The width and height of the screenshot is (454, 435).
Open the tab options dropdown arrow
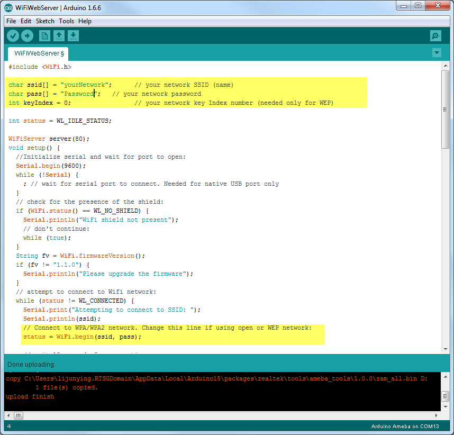point(437,53)
